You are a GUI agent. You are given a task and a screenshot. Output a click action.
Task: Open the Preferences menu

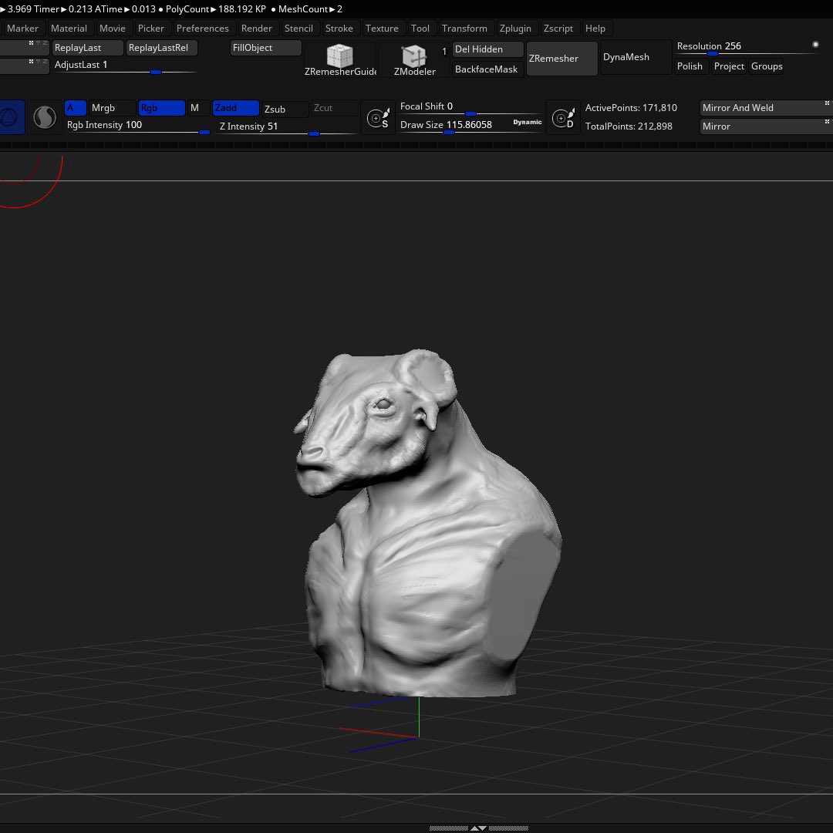click(x=202, y=29)
